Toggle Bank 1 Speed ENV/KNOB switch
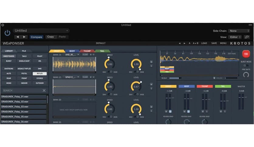The width and height of the screenshot is (254, 147). pyautogui.click(x=110, y=72)
